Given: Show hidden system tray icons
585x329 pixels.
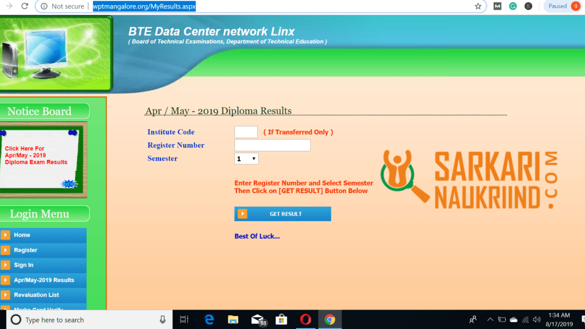Looking at the screenshot, I should pos(490,320).
